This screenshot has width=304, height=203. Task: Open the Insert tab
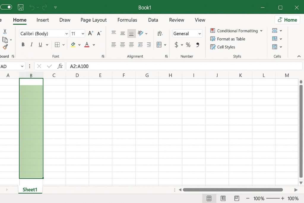point(43,20)
